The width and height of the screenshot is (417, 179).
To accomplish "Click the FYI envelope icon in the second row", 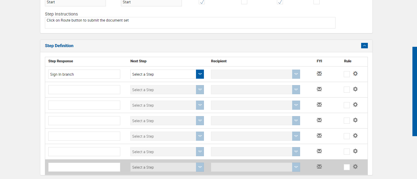I will pyautogui.click(x=319, y=89).
